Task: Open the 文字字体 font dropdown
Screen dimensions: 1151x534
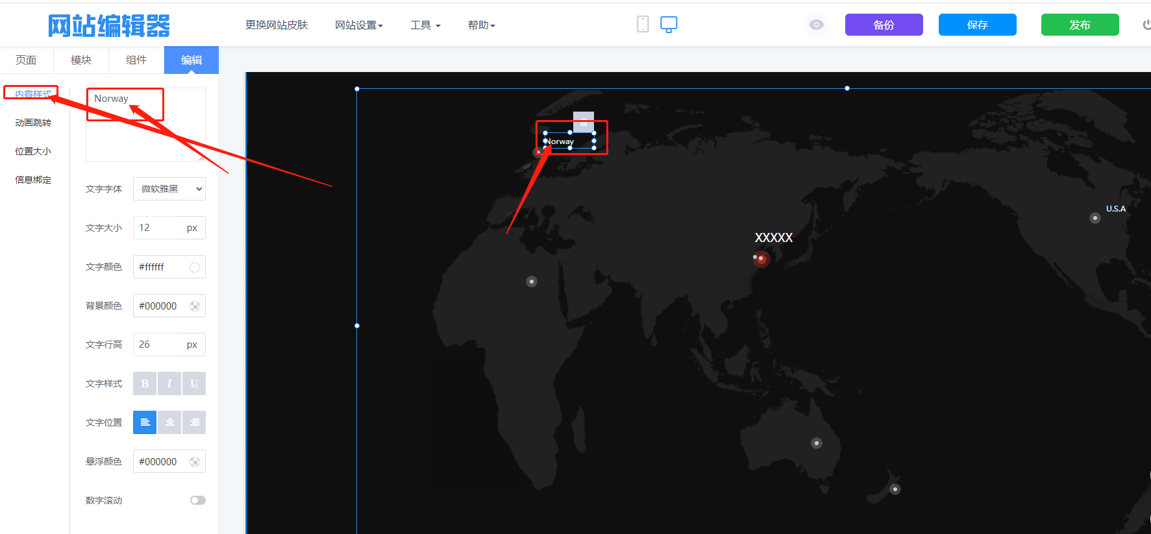Action: 169,189
